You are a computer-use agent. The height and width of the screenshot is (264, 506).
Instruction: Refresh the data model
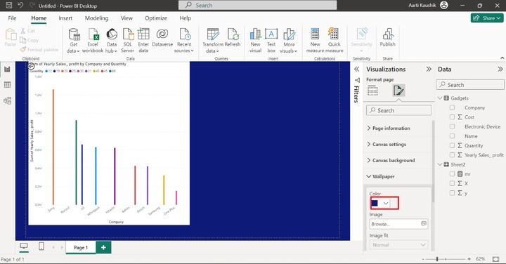(x=233, y=38)
